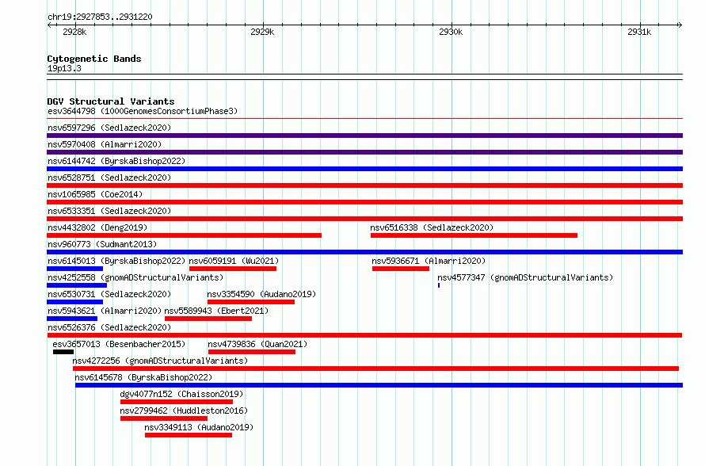The height and width of the screenshot is (466, 705).
Task: Click the nsv5589943 Ebert2021 red bar
Action: click(x=208, y=319)
